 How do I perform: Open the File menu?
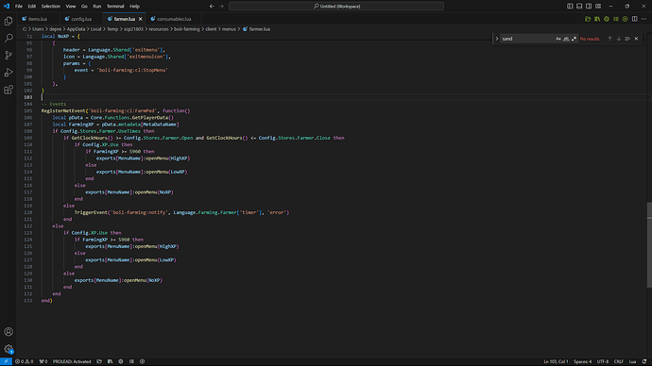pyautogui.click(x=19, y=7)
